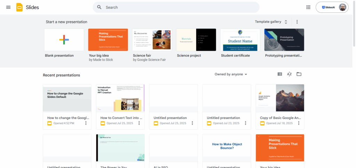Switch to list view layout
The image size is (356, 168).
pyautogui.click(x=280, y=74)
